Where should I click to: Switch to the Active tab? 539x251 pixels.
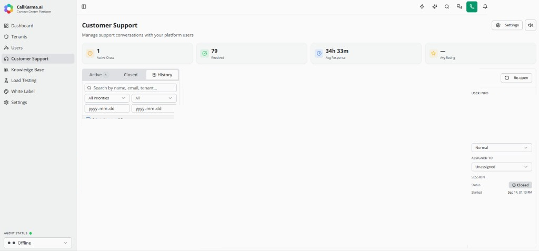point(98,75)
